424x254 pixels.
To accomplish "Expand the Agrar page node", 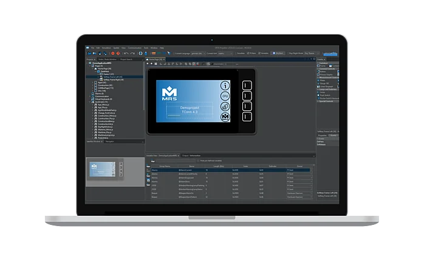I will coord(93,82).
